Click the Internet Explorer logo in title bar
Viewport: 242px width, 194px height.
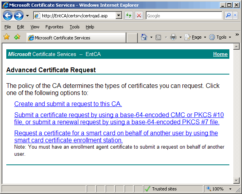pyautogui.click(x=6, y=5)
